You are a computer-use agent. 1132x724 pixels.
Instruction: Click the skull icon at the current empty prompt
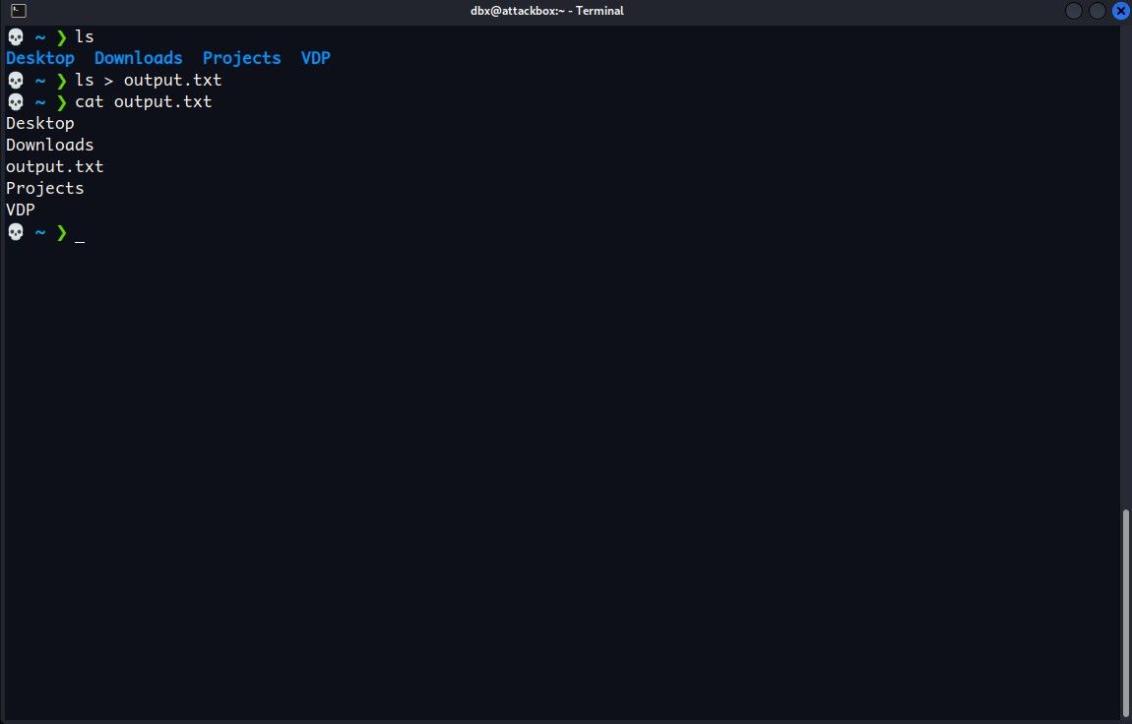coord(15,232)
